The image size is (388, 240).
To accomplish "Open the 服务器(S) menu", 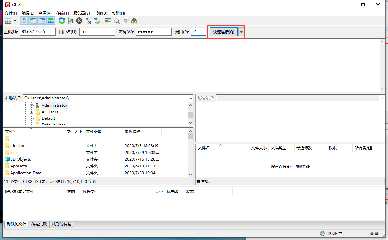I will (x=81, y=13).
